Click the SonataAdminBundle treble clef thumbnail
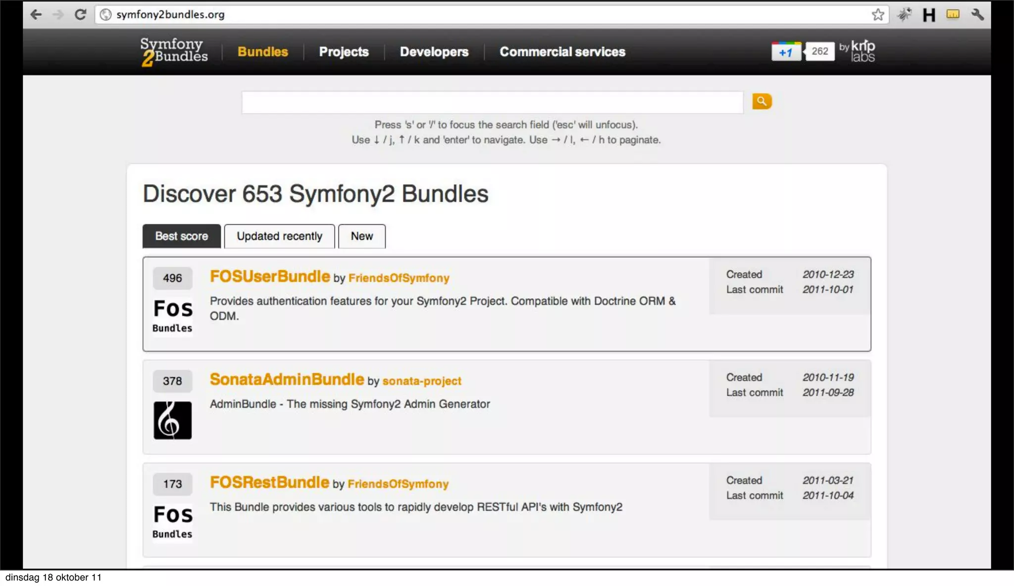Viewport: 1014px width, 586px height. pos(172,420)
